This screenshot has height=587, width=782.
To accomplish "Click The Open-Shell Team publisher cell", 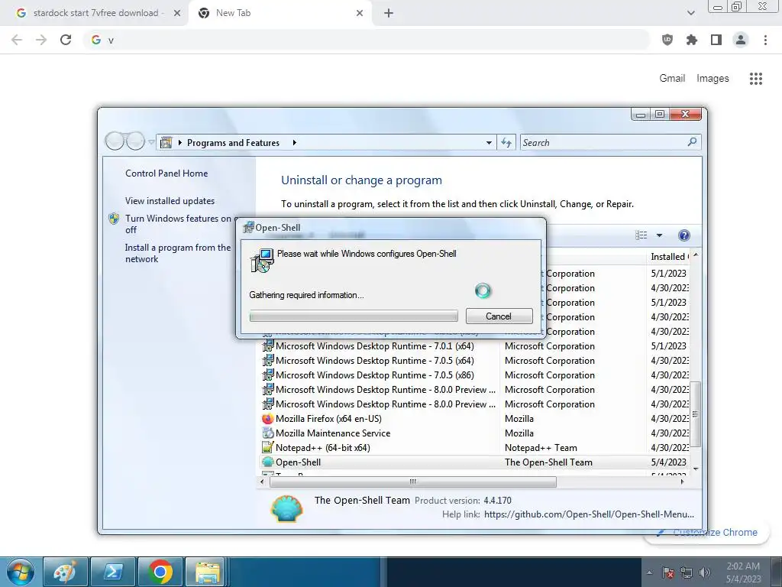I will pyautogui.click(x=548, y=462).
